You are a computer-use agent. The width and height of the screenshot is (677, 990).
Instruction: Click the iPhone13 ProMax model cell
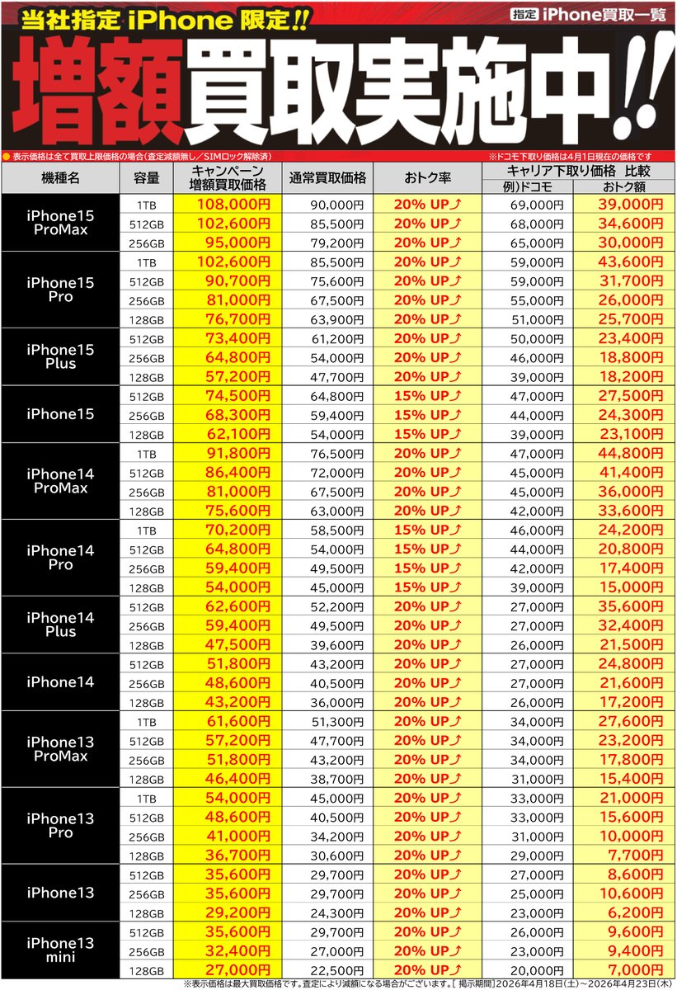(60, 749)
